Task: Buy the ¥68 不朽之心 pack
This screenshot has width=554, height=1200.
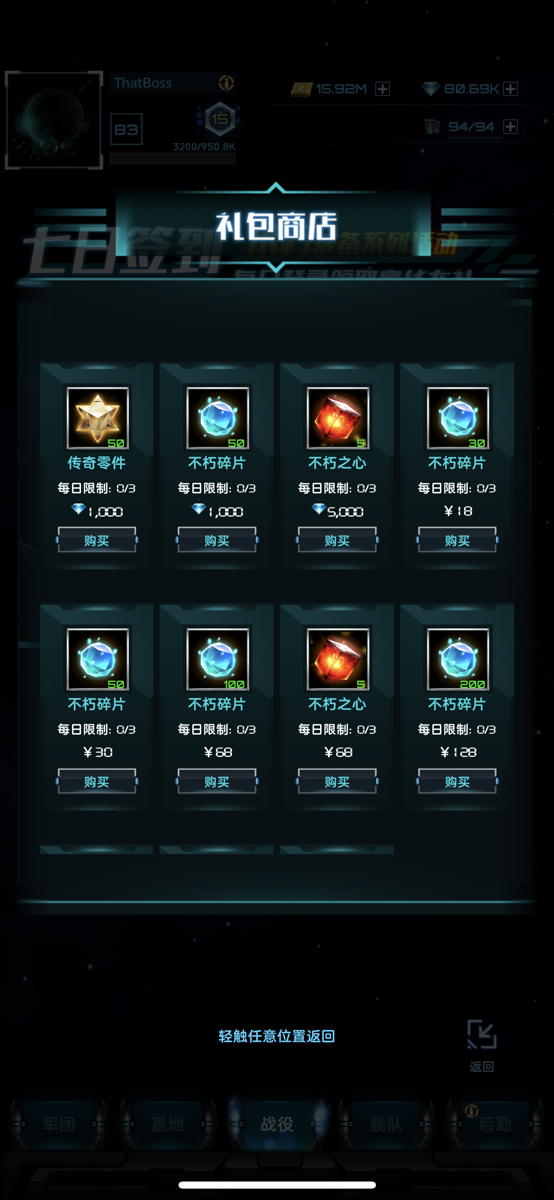Action: (x=337, y=781)
